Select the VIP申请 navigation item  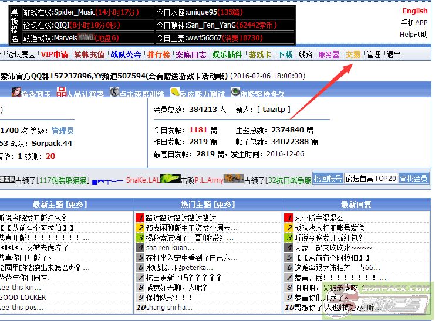[x=54, y=54]
